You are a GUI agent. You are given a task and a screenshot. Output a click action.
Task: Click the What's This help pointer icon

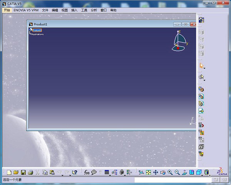coord(75,172)
